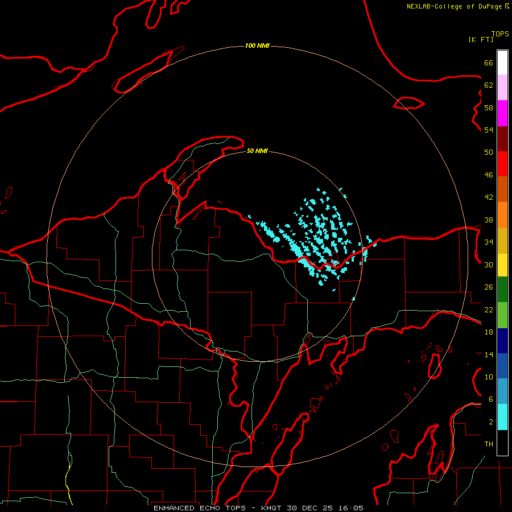Click the "KMQT" station identifier

pyautogui.click(x=272, y=508)
